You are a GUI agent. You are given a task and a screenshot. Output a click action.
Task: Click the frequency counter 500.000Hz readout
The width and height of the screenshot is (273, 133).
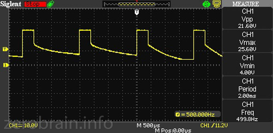click(x=197, y=114)
